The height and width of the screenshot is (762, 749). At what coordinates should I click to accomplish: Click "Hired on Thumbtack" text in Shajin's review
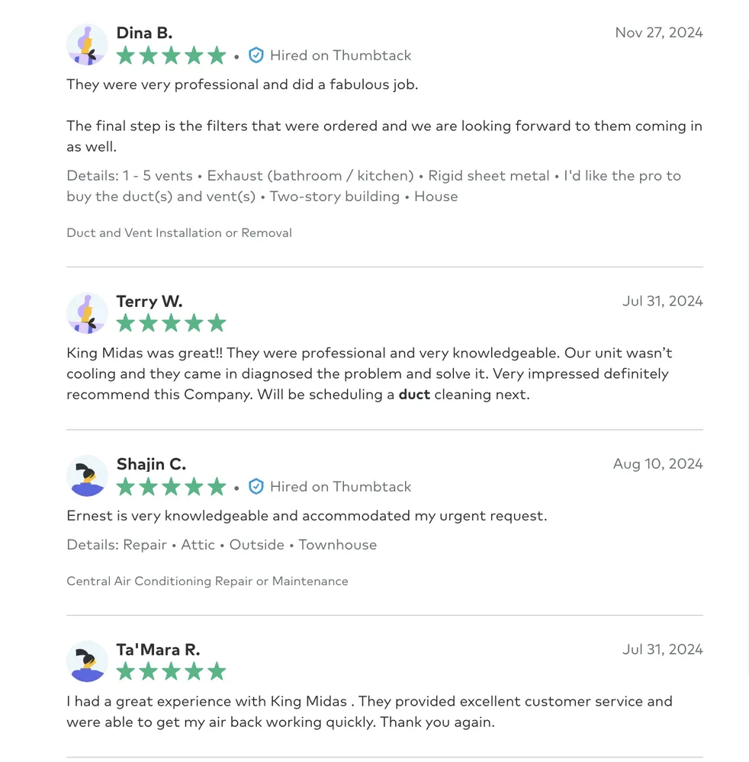340,487
